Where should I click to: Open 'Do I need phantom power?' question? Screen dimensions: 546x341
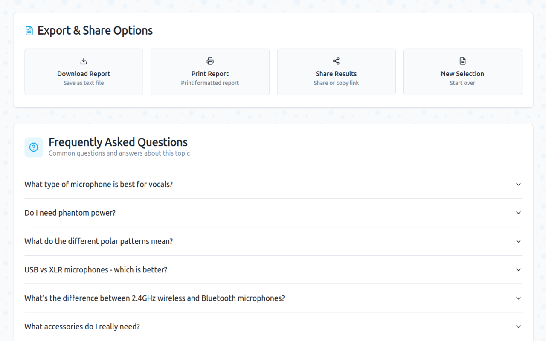[273, 213]
